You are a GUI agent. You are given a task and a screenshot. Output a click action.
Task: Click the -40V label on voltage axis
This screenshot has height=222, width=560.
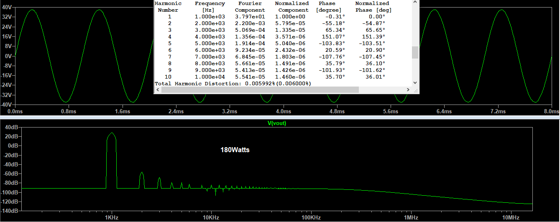pyautogui.click(x=6, y=105)
